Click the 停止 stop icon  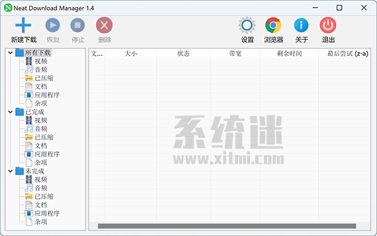pos(77,25)
